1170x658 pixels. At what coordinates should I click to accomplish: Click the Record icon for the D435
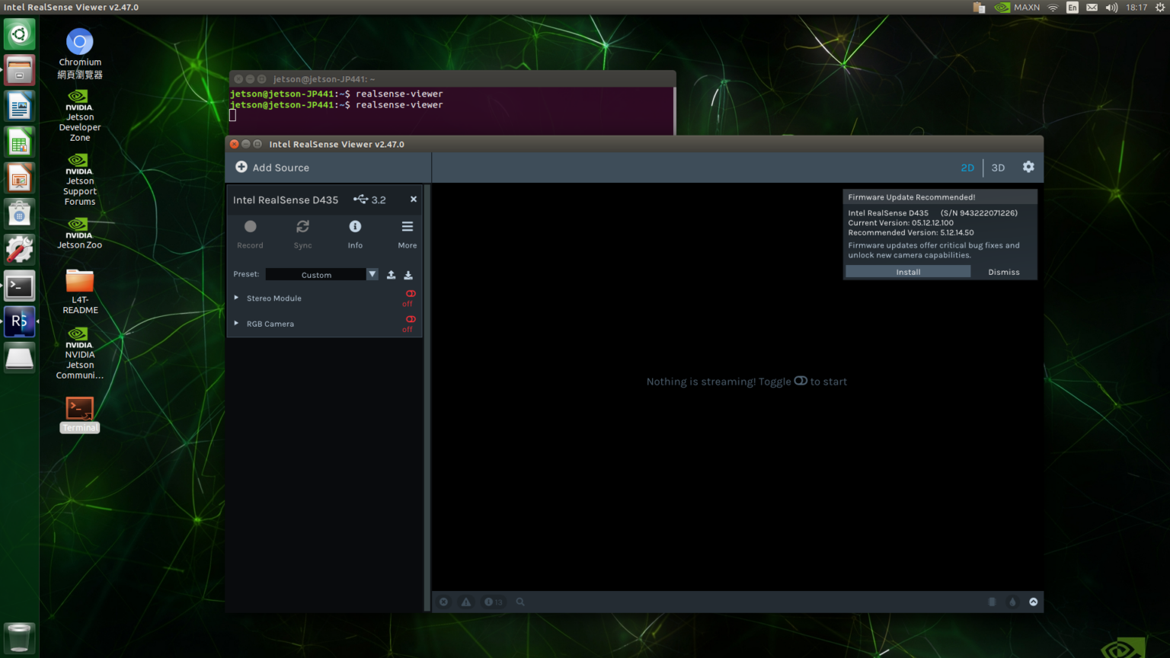(x=250, y=227)
